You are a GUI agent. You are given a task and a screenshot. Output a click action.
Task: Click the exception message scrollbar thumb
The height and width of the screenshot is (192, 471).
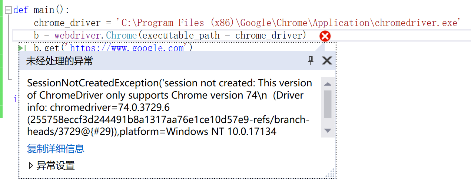coord(328,104)
